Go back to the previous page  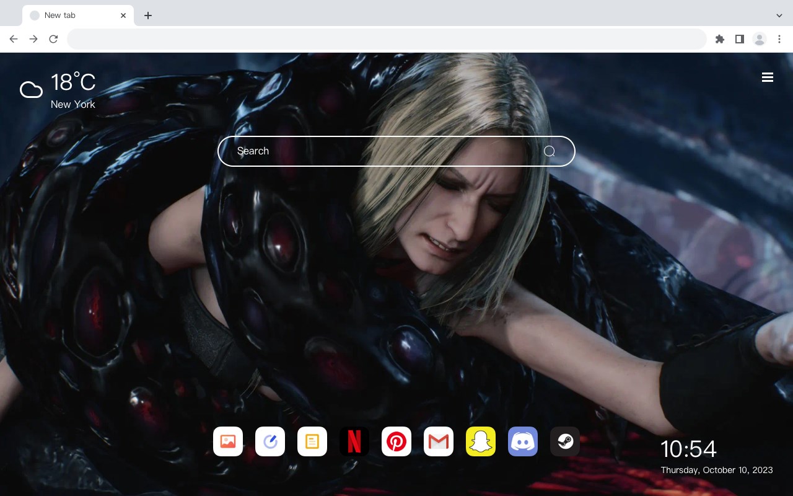coord(14,39)
